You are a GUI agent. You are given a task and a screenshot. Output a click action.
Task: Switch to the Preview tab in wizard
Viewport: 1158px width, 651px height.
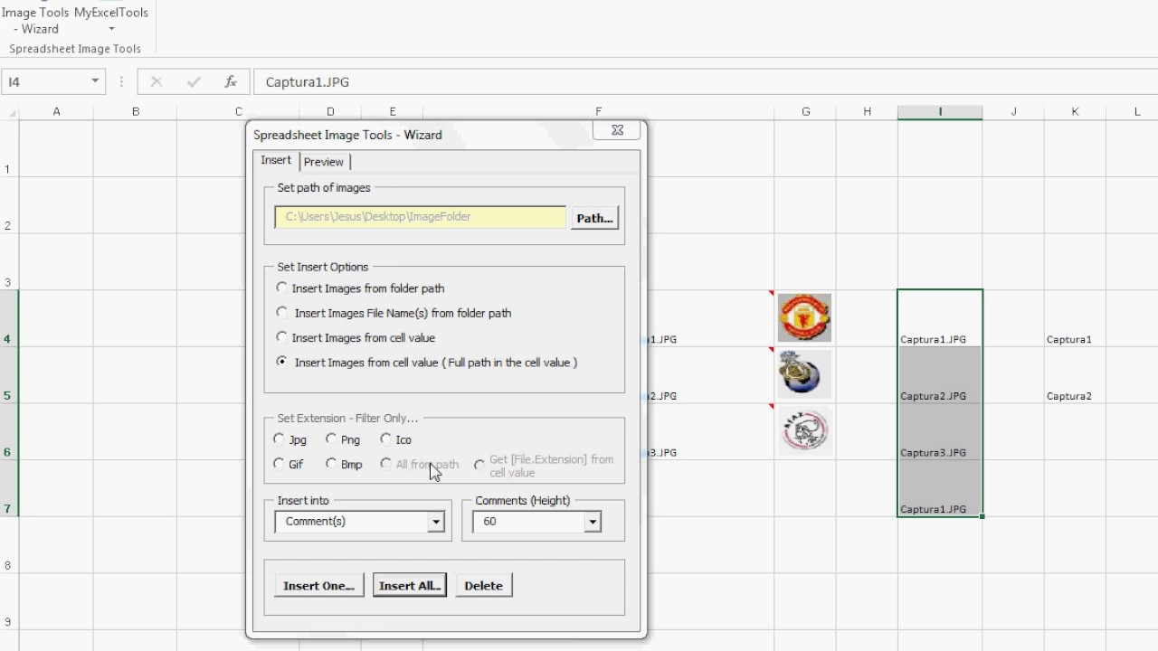coord(324,162)
